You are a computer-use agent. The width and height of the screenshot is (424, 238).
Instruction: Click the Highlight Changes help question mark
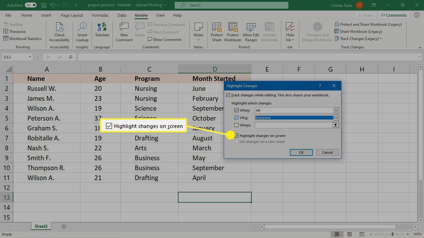pyautogui.click(x=320, y=86)
